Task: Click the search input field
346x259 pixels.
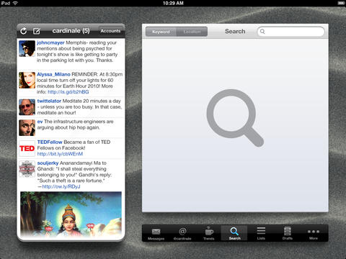Action: pyautogui.click(x=290, y=32)
